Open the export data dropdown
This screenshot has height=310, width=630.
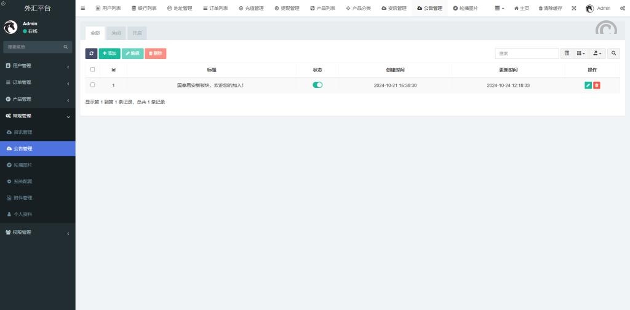(597, 54)
